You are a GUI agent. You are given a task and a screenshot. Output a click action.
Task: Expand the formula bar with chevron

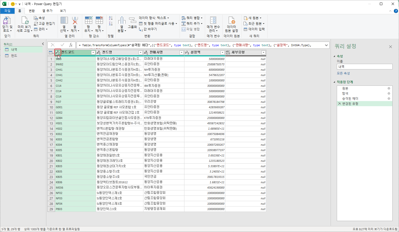(x=326, y=45)
